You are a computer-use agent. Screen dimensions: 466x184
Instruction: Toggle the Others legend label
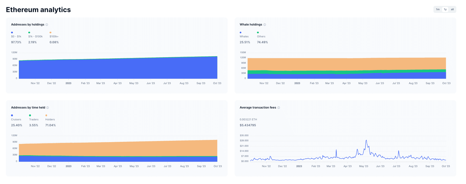261,37
